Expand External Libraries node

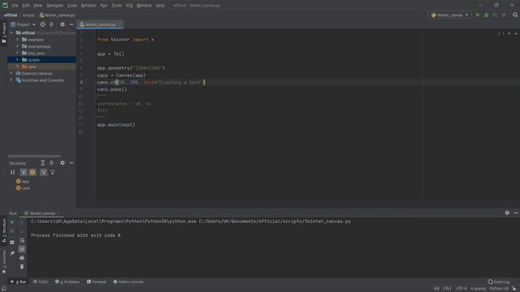[x=11, y=74]
